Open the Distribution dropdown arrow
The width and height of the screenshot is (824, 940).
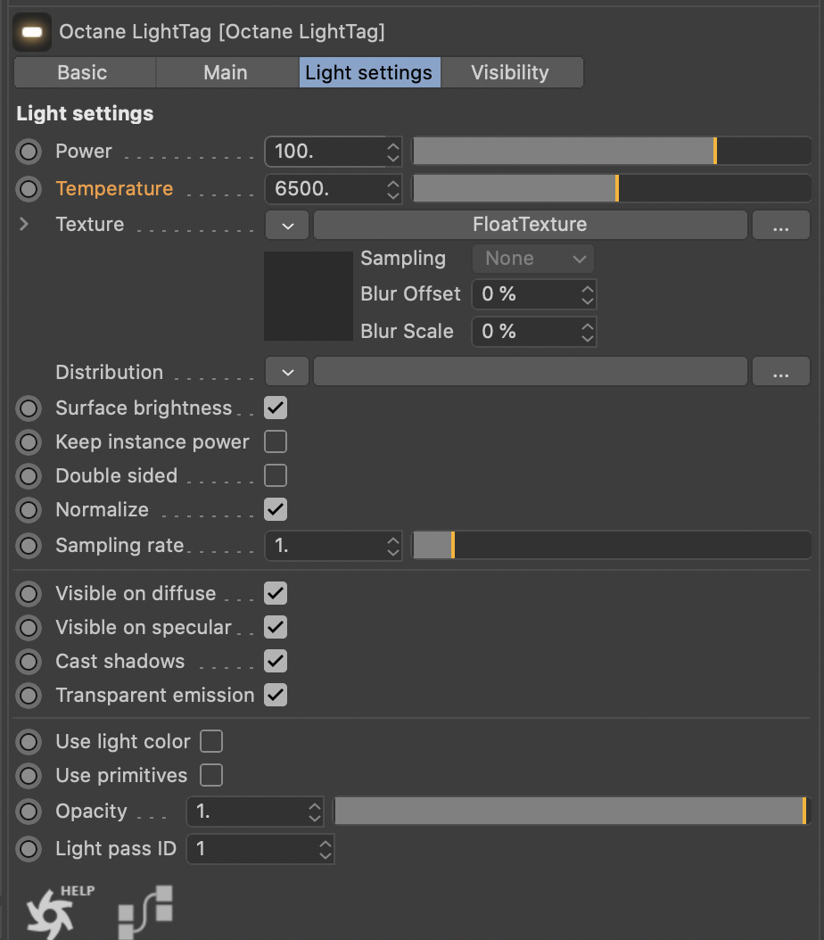coord(287,373)
